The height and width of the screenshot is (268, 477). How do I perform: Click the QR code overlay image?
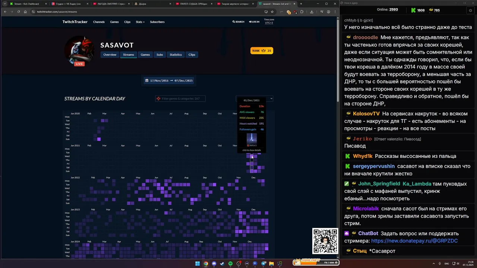[325, 241]
